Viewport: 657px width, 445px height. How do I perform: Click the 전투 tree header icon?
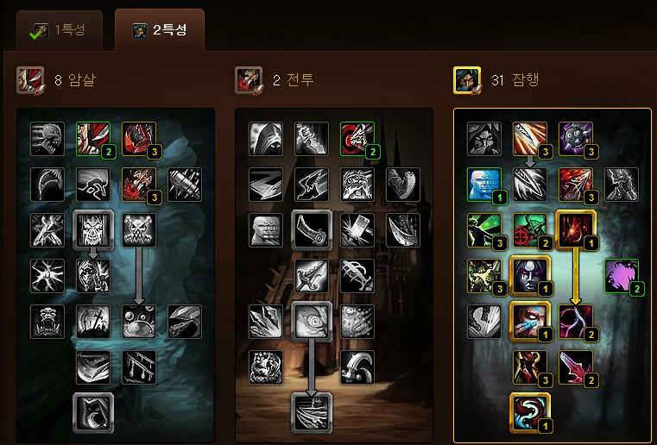(249, 80)
